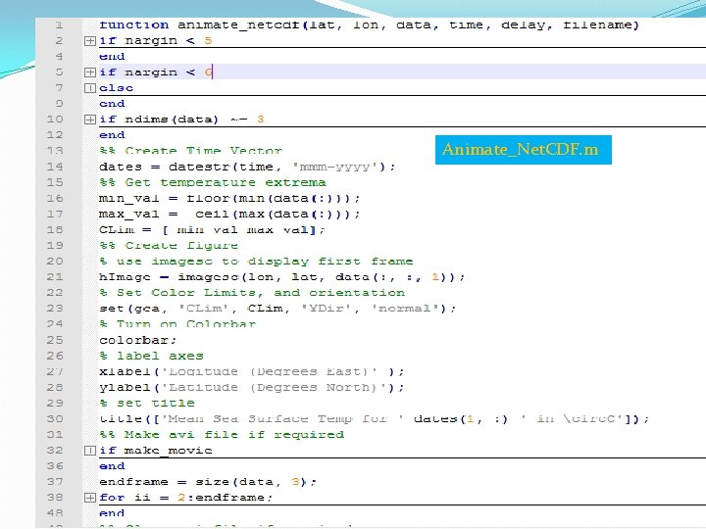Click the 'end' keyword on line 12
706x529 pixels.
tap(112, 135)
